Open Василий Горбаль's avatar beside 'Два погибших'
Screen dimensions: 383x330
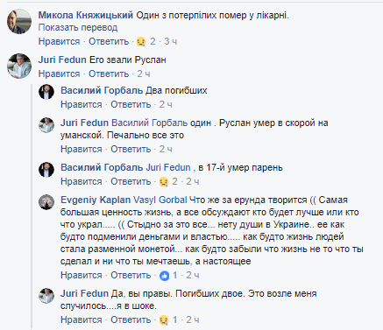pyautogui.click(x=46, y=92)
